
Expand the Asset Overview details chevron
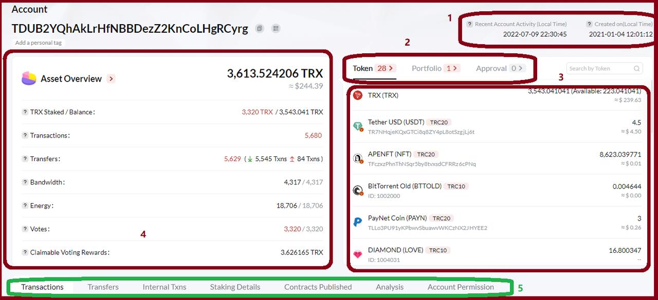111,78
